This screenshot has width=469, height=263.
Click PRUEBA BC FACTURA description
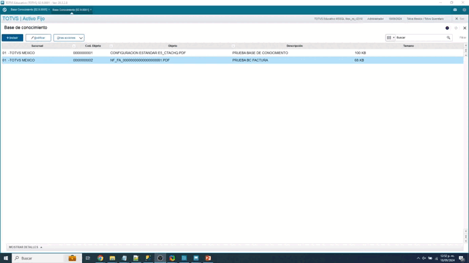click(250, 60)
